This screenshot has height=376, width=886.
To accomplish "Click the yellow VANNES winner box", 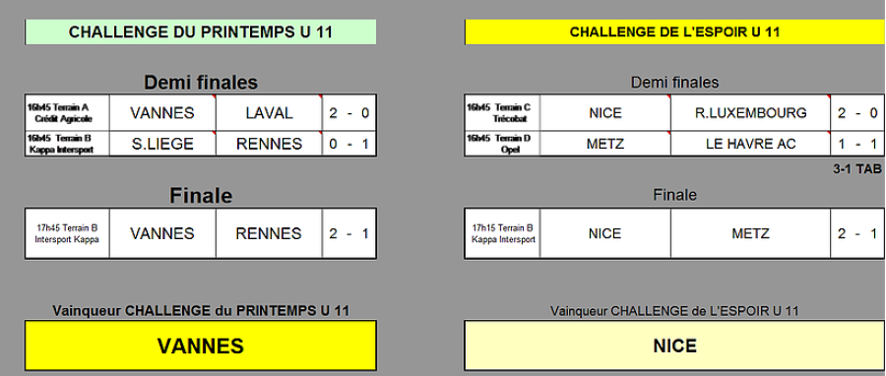I will click(x=201, y=345).
